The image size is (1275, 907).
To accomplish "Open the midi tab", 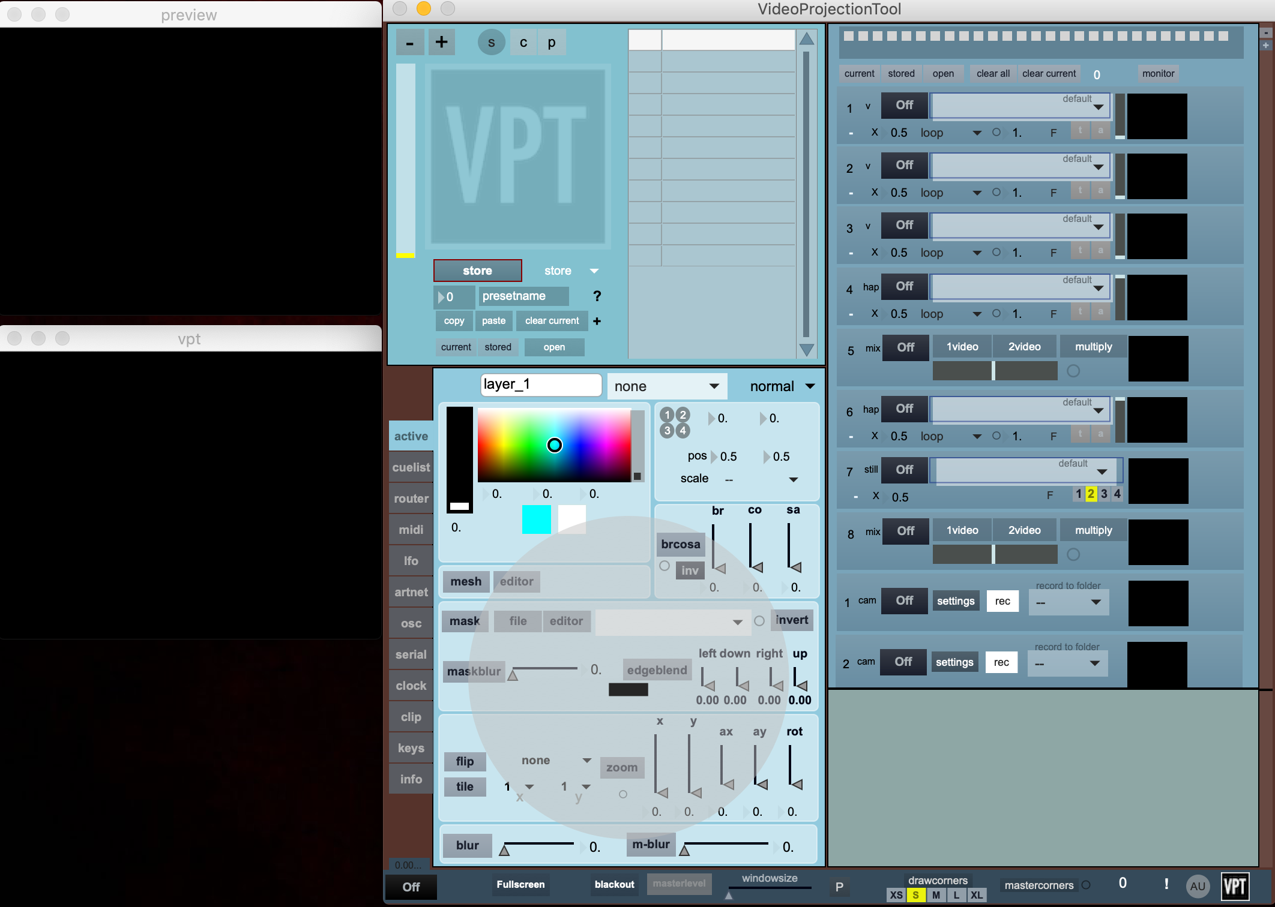I will (x=411, y=530).
